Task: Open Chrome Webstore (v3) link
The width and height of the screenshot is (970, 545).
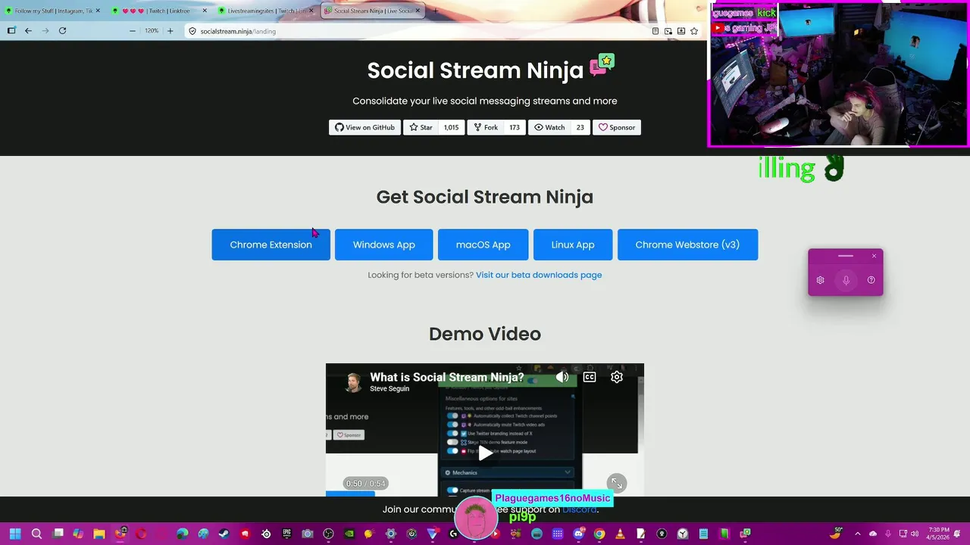Action: (687, 244)
